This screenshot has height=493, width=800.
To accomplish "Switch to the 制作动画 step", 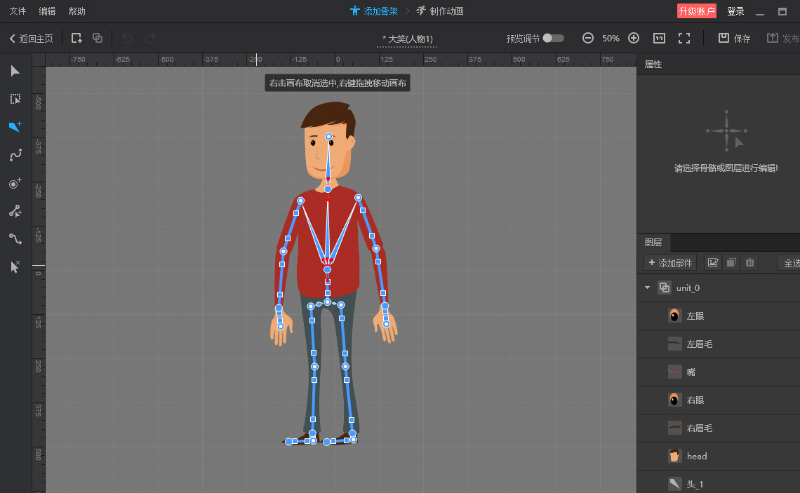I will [440, 11].
